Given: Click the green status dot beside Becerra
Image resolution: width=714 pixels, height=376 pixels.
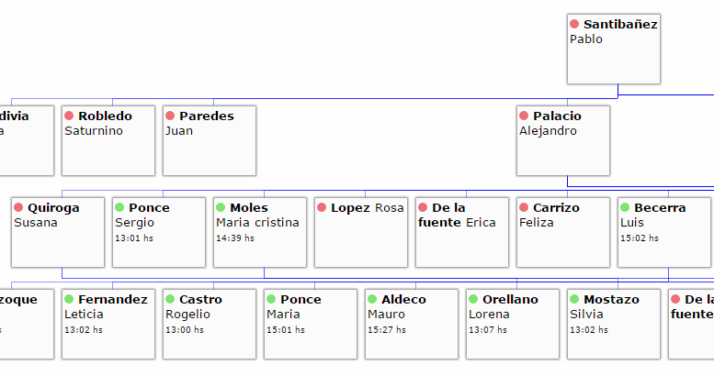Looking at the screenshot, I should 625,207.
